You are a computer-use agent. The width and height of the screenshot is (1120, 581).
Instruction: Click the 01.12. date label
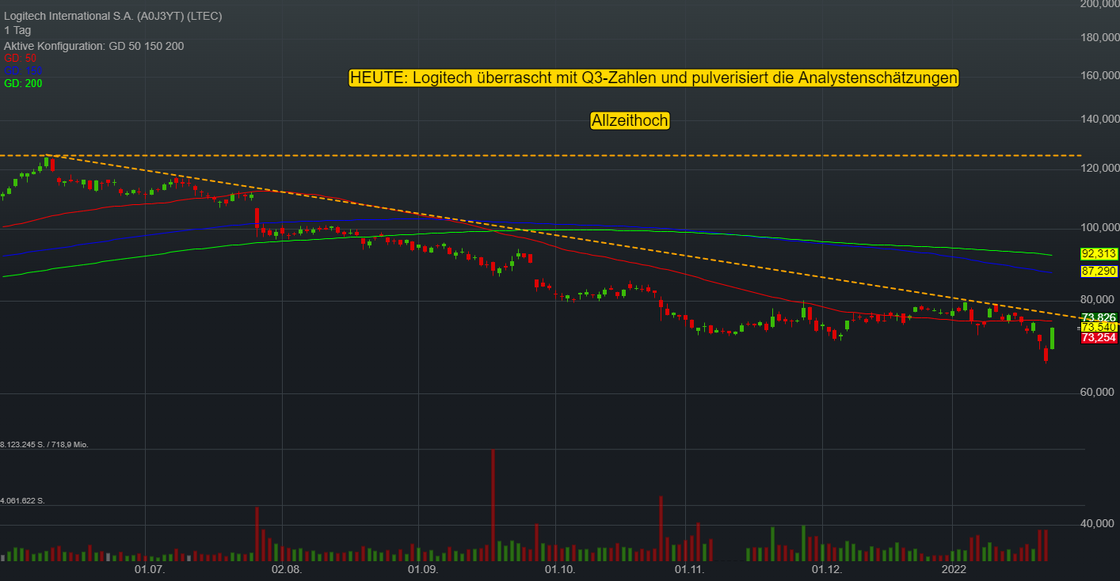click(x=826, y=569)
